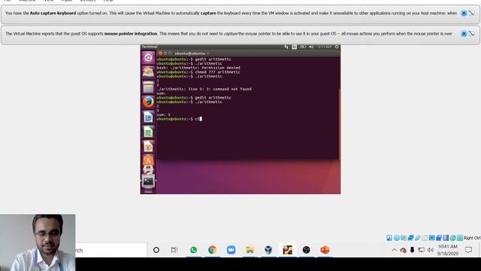This screenshot has height=271, width=481.
Task: Open OBS Studio from the taskbar
Action: point(306,250)
